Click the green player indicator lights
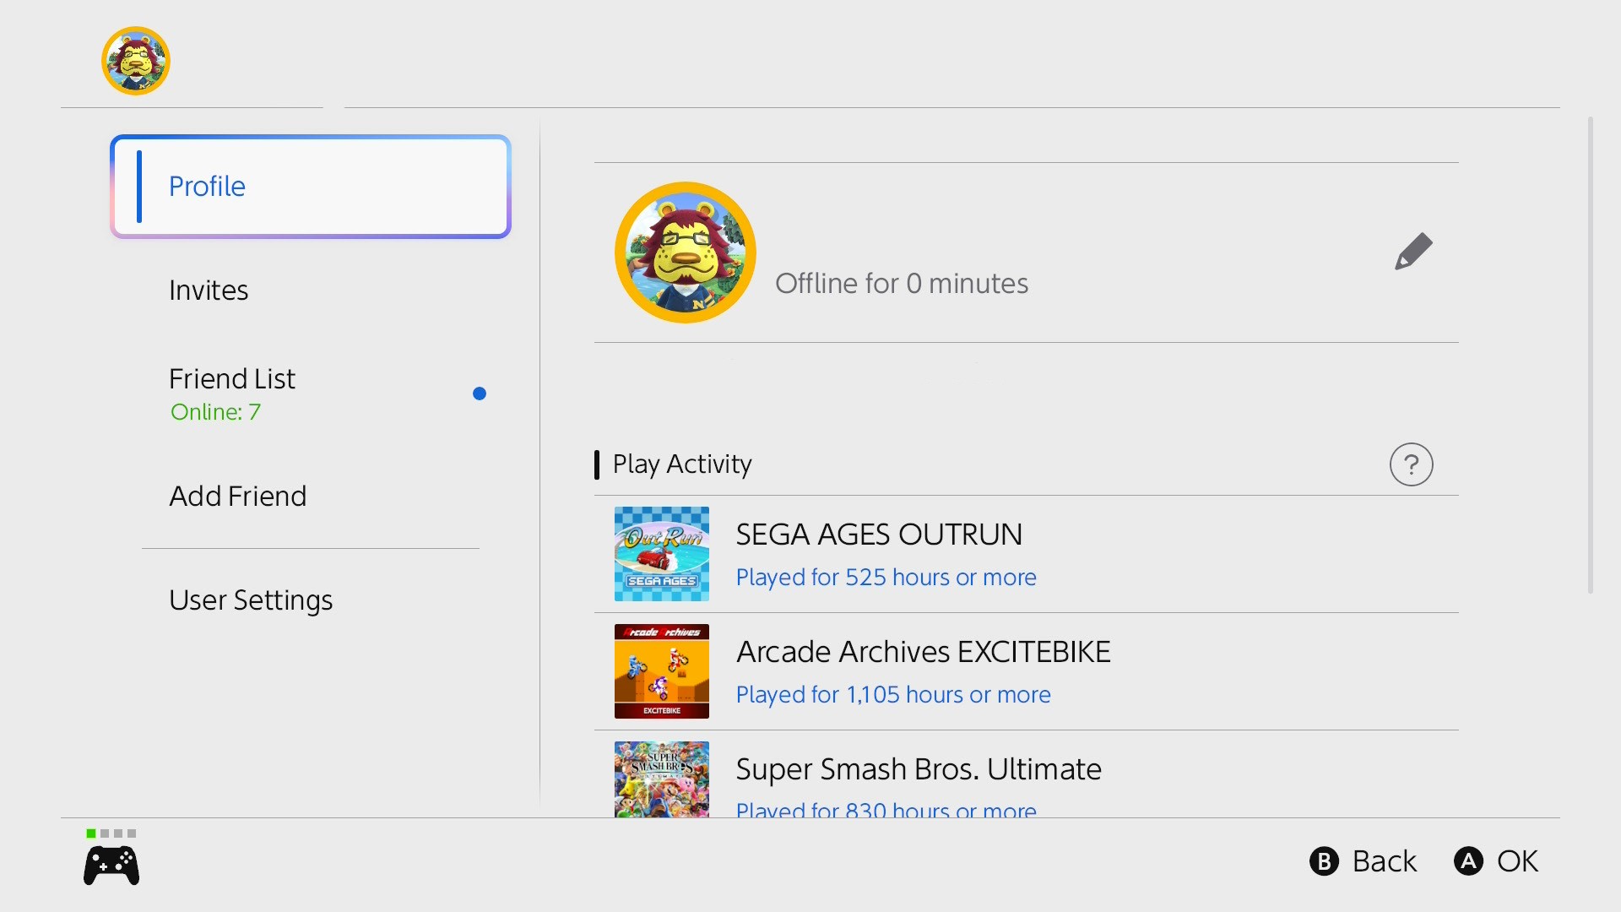Viewport: 1621px width, 912px height. click(111, 833)
